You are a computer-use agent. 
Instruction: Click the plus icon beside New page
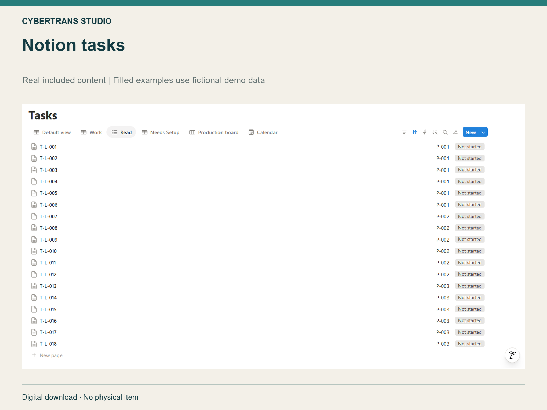[x=34, y=355]
